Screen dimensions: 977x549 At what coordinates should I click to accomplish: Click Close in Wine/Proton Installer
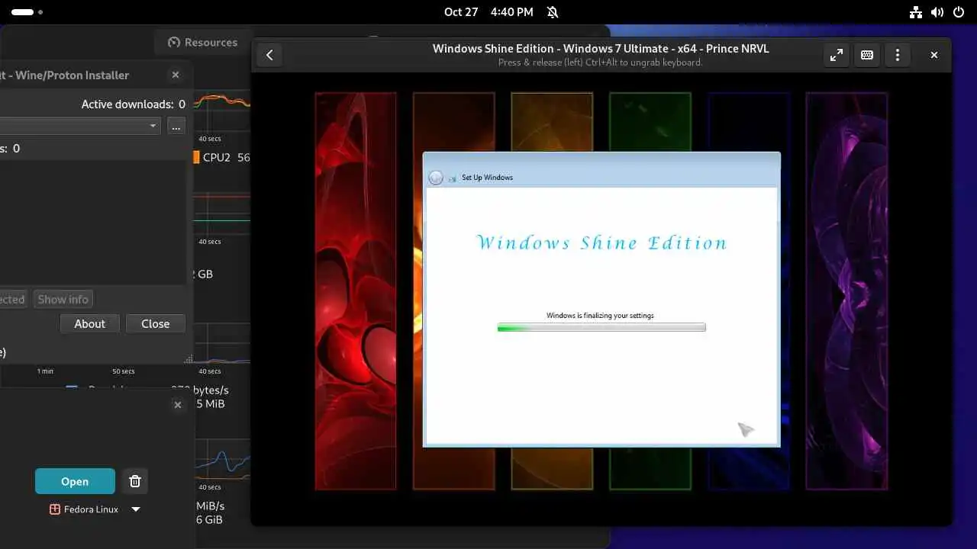pyautogui.click(x=155, y=323)
